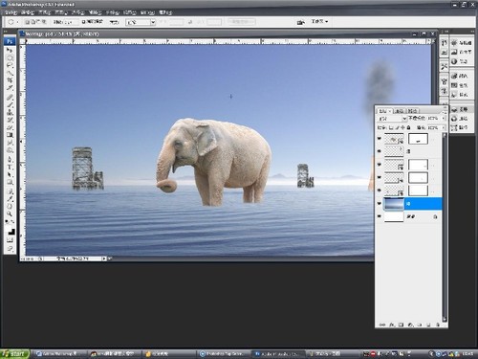Switch to the Channels tab

(x=399, y=111)
